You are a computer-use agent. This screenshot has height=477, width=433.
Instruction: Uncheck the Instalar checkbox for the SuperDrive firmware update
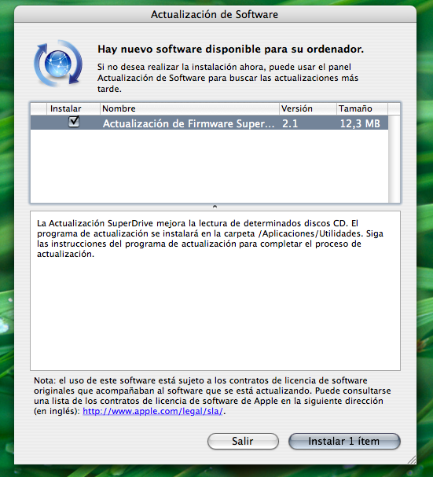coord(74,122)
